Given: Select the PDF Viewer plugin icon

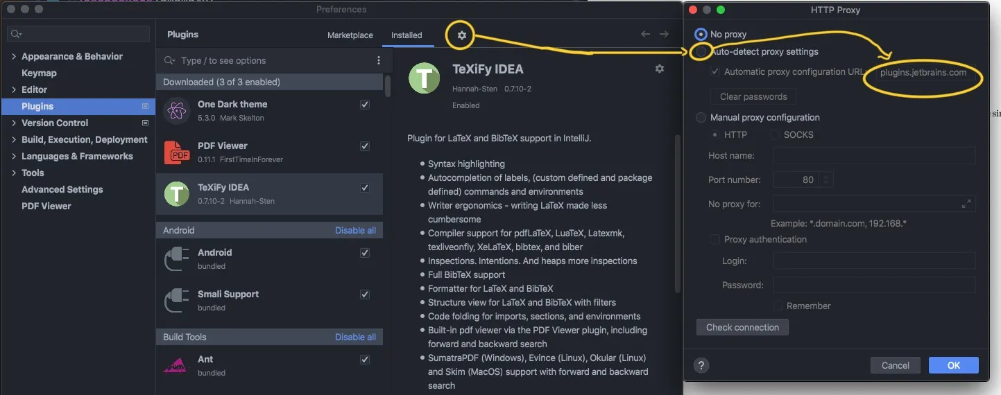Looking at the screenshot, I should click(177, 152).
